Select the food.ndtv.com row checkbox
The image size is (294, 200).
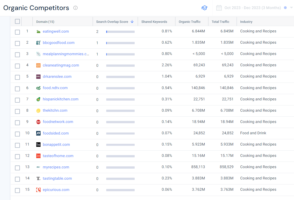pyautogui.click(x=17, y=89)
